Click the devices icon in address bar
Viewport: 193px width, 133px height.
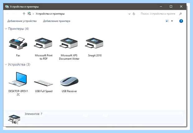(29, 14)
